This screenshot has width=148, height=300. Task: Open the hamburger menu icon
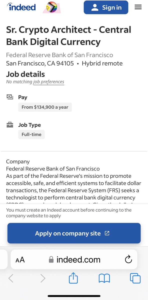click(x=138, y=7)
